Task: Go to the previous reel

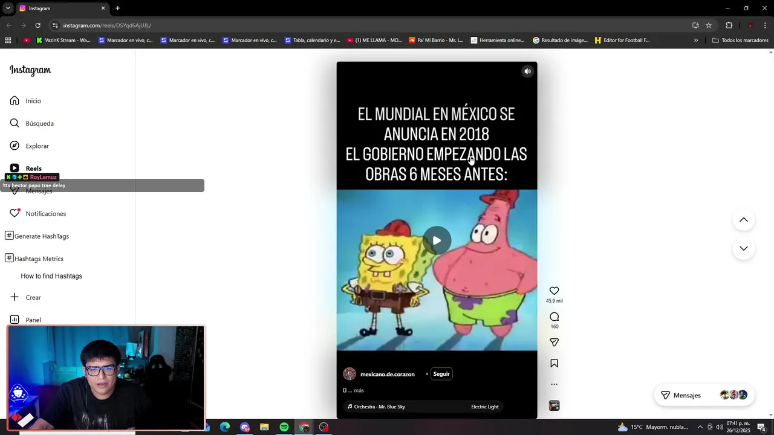Action: point(744,220)
